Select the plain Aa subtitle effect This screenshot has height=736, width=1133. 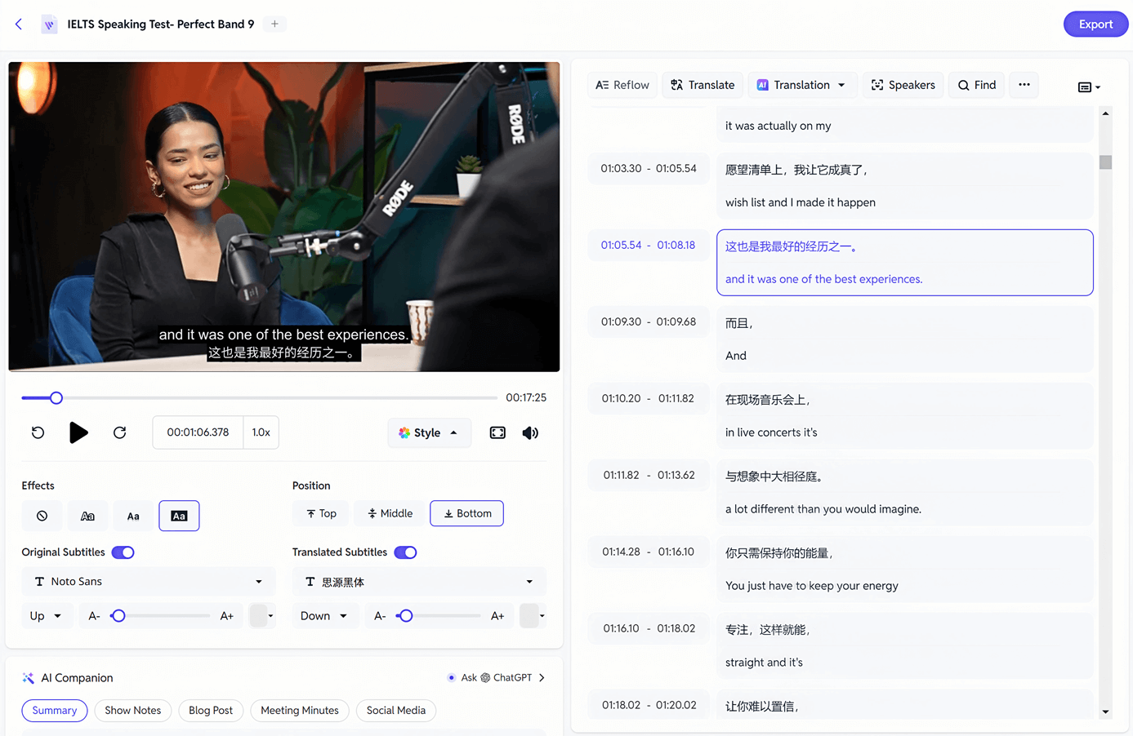point(133,516)
